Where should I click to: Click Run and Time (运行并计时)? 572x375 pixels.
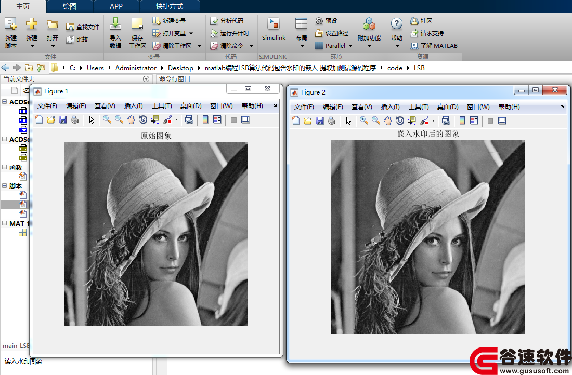tap(230, 33)
